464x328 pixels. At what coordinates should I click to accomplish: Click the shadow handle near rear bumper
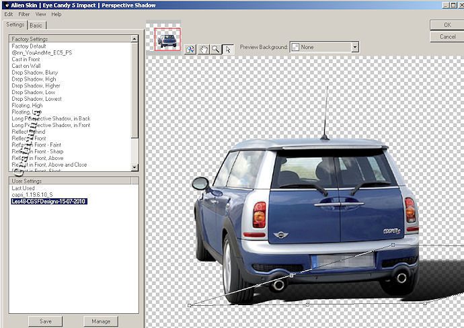click(393, 245)
